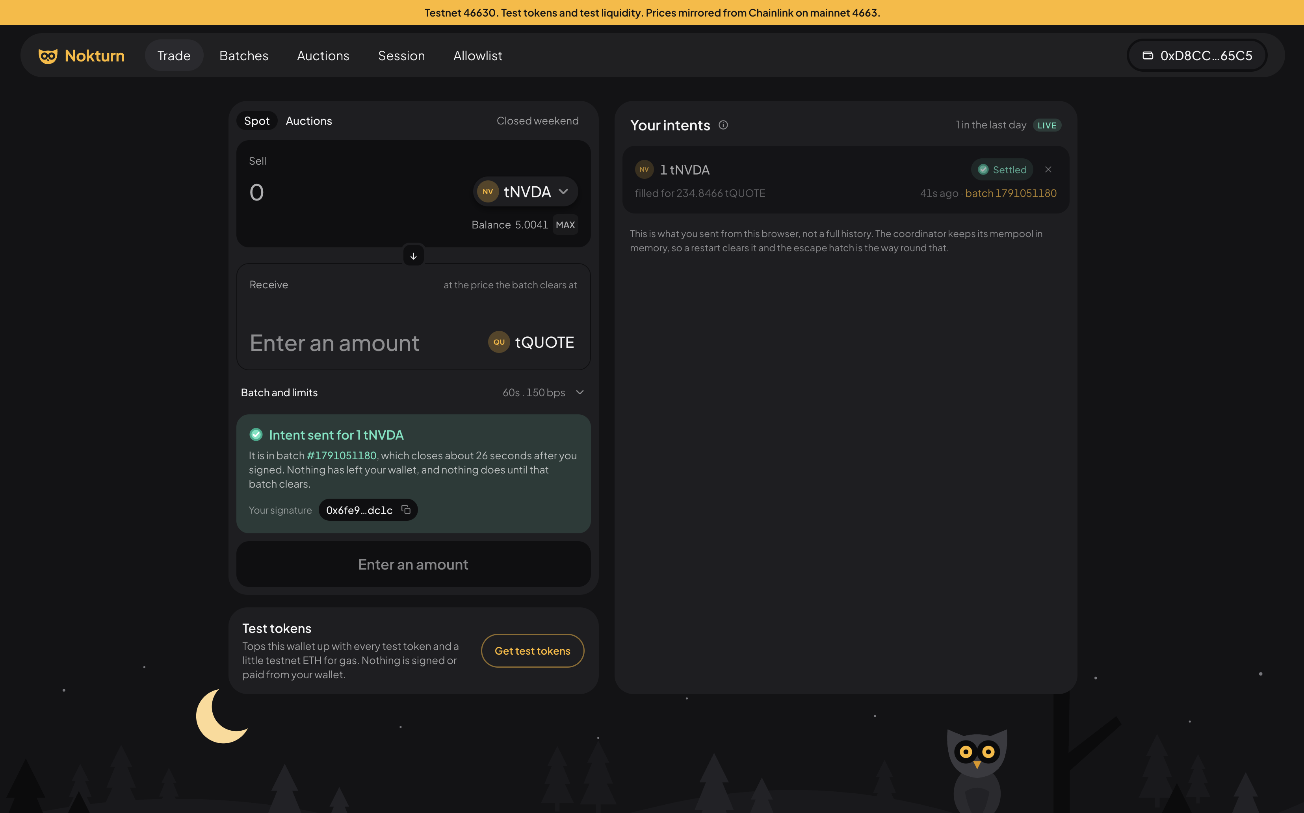Copy signature with the copy icon
Image resolution: width=1304 pixels, height=813 pixels.
point(406,510)
